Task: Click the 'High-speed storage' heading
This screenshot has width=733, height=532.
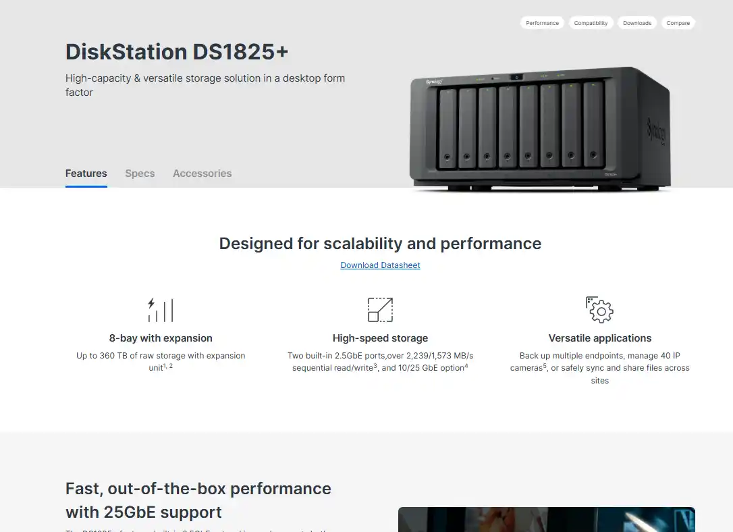Action: (380, 338)
